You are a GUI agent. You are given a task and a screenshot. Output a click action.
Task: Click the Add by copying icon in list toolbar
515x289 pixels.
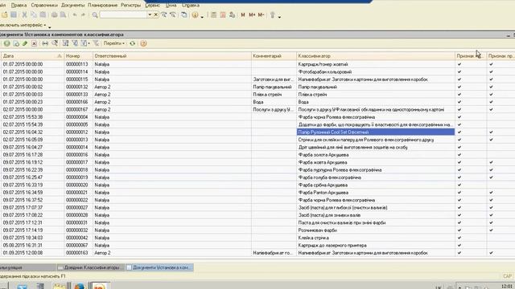click(16, 43)
